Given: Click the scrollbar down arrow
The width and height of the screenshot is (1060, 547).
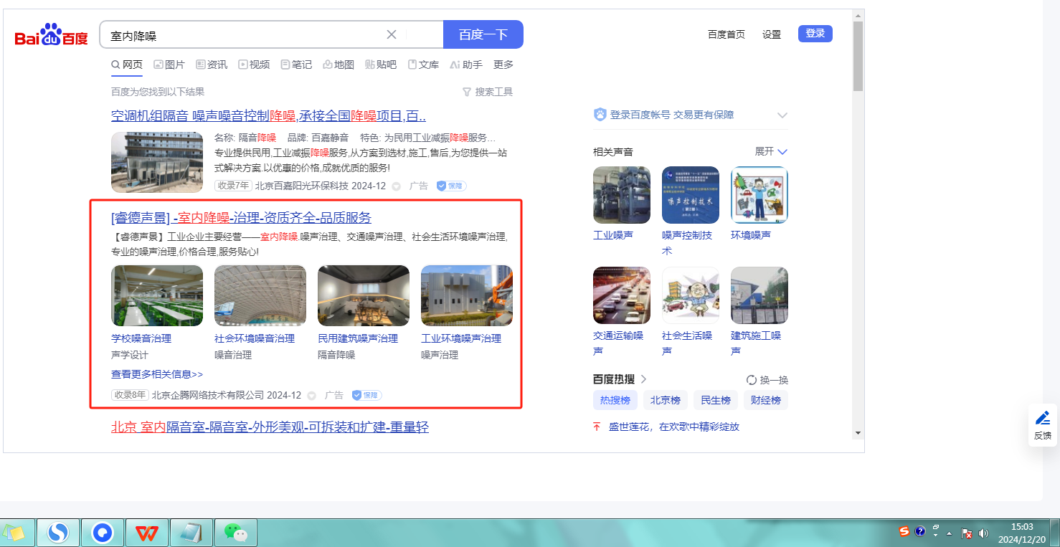Looking at the screenshot, I should [858, 433].
